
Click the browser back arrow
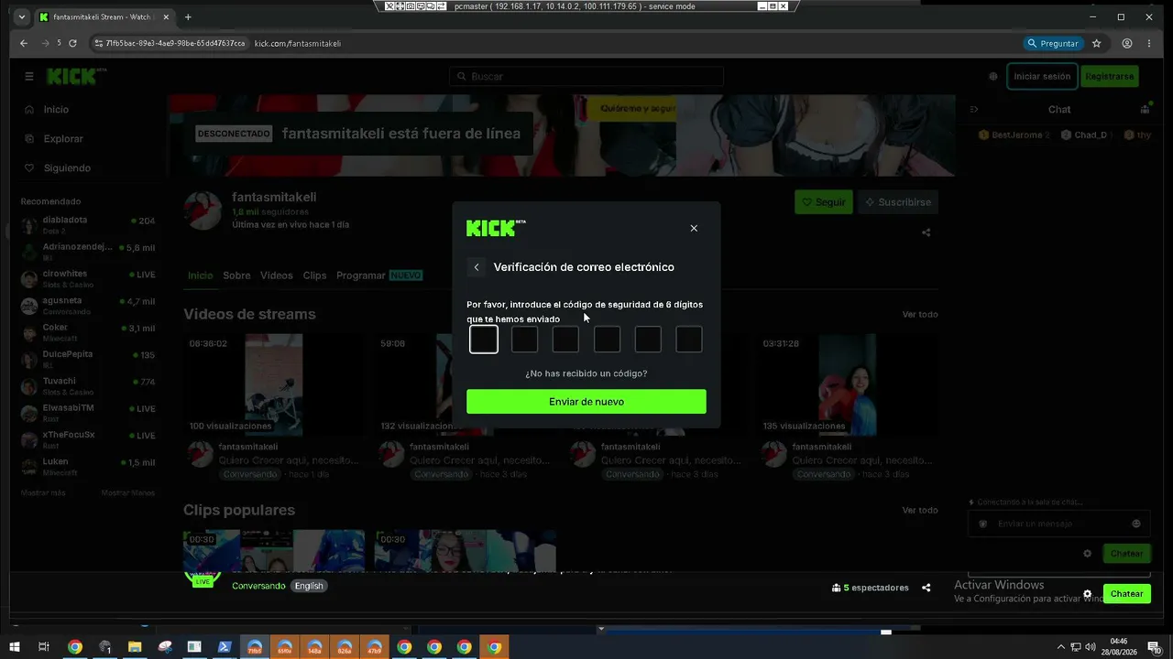click(24, 43)
